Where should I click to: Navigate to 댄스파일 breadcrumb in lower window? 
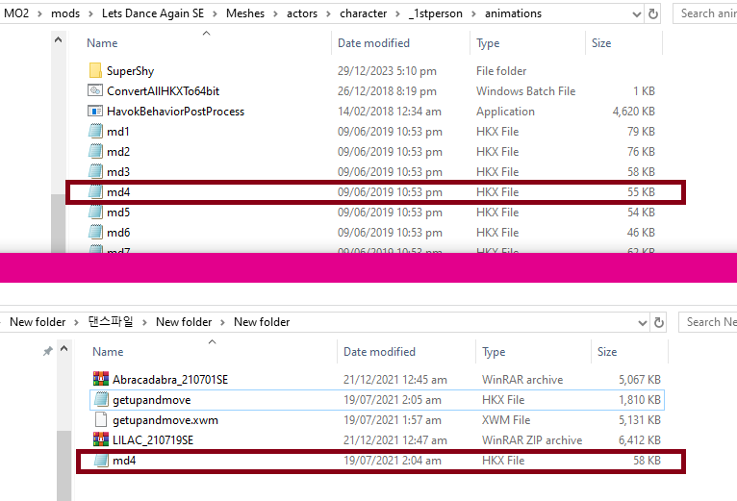coord(111,322)
